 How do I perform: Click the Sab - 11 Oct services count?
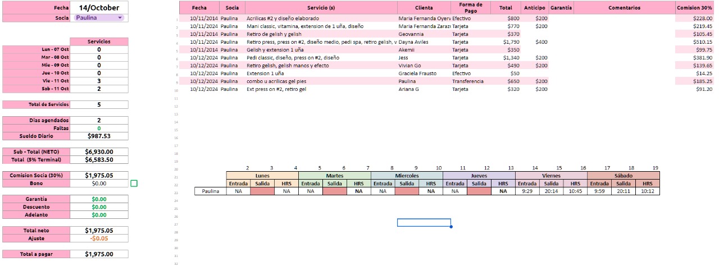point(99,89)
